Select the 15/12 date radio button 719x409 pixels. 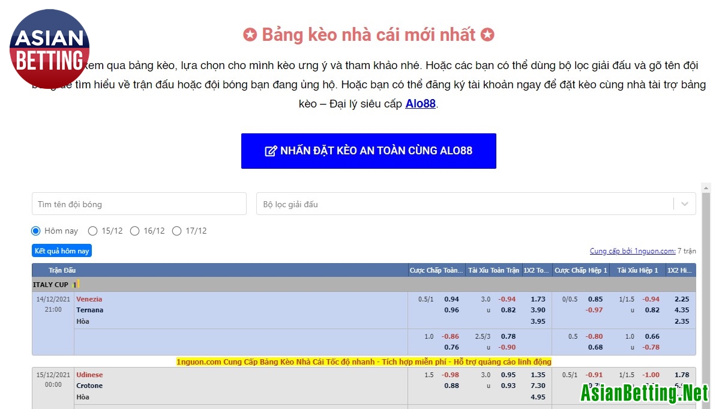[92, 231]
